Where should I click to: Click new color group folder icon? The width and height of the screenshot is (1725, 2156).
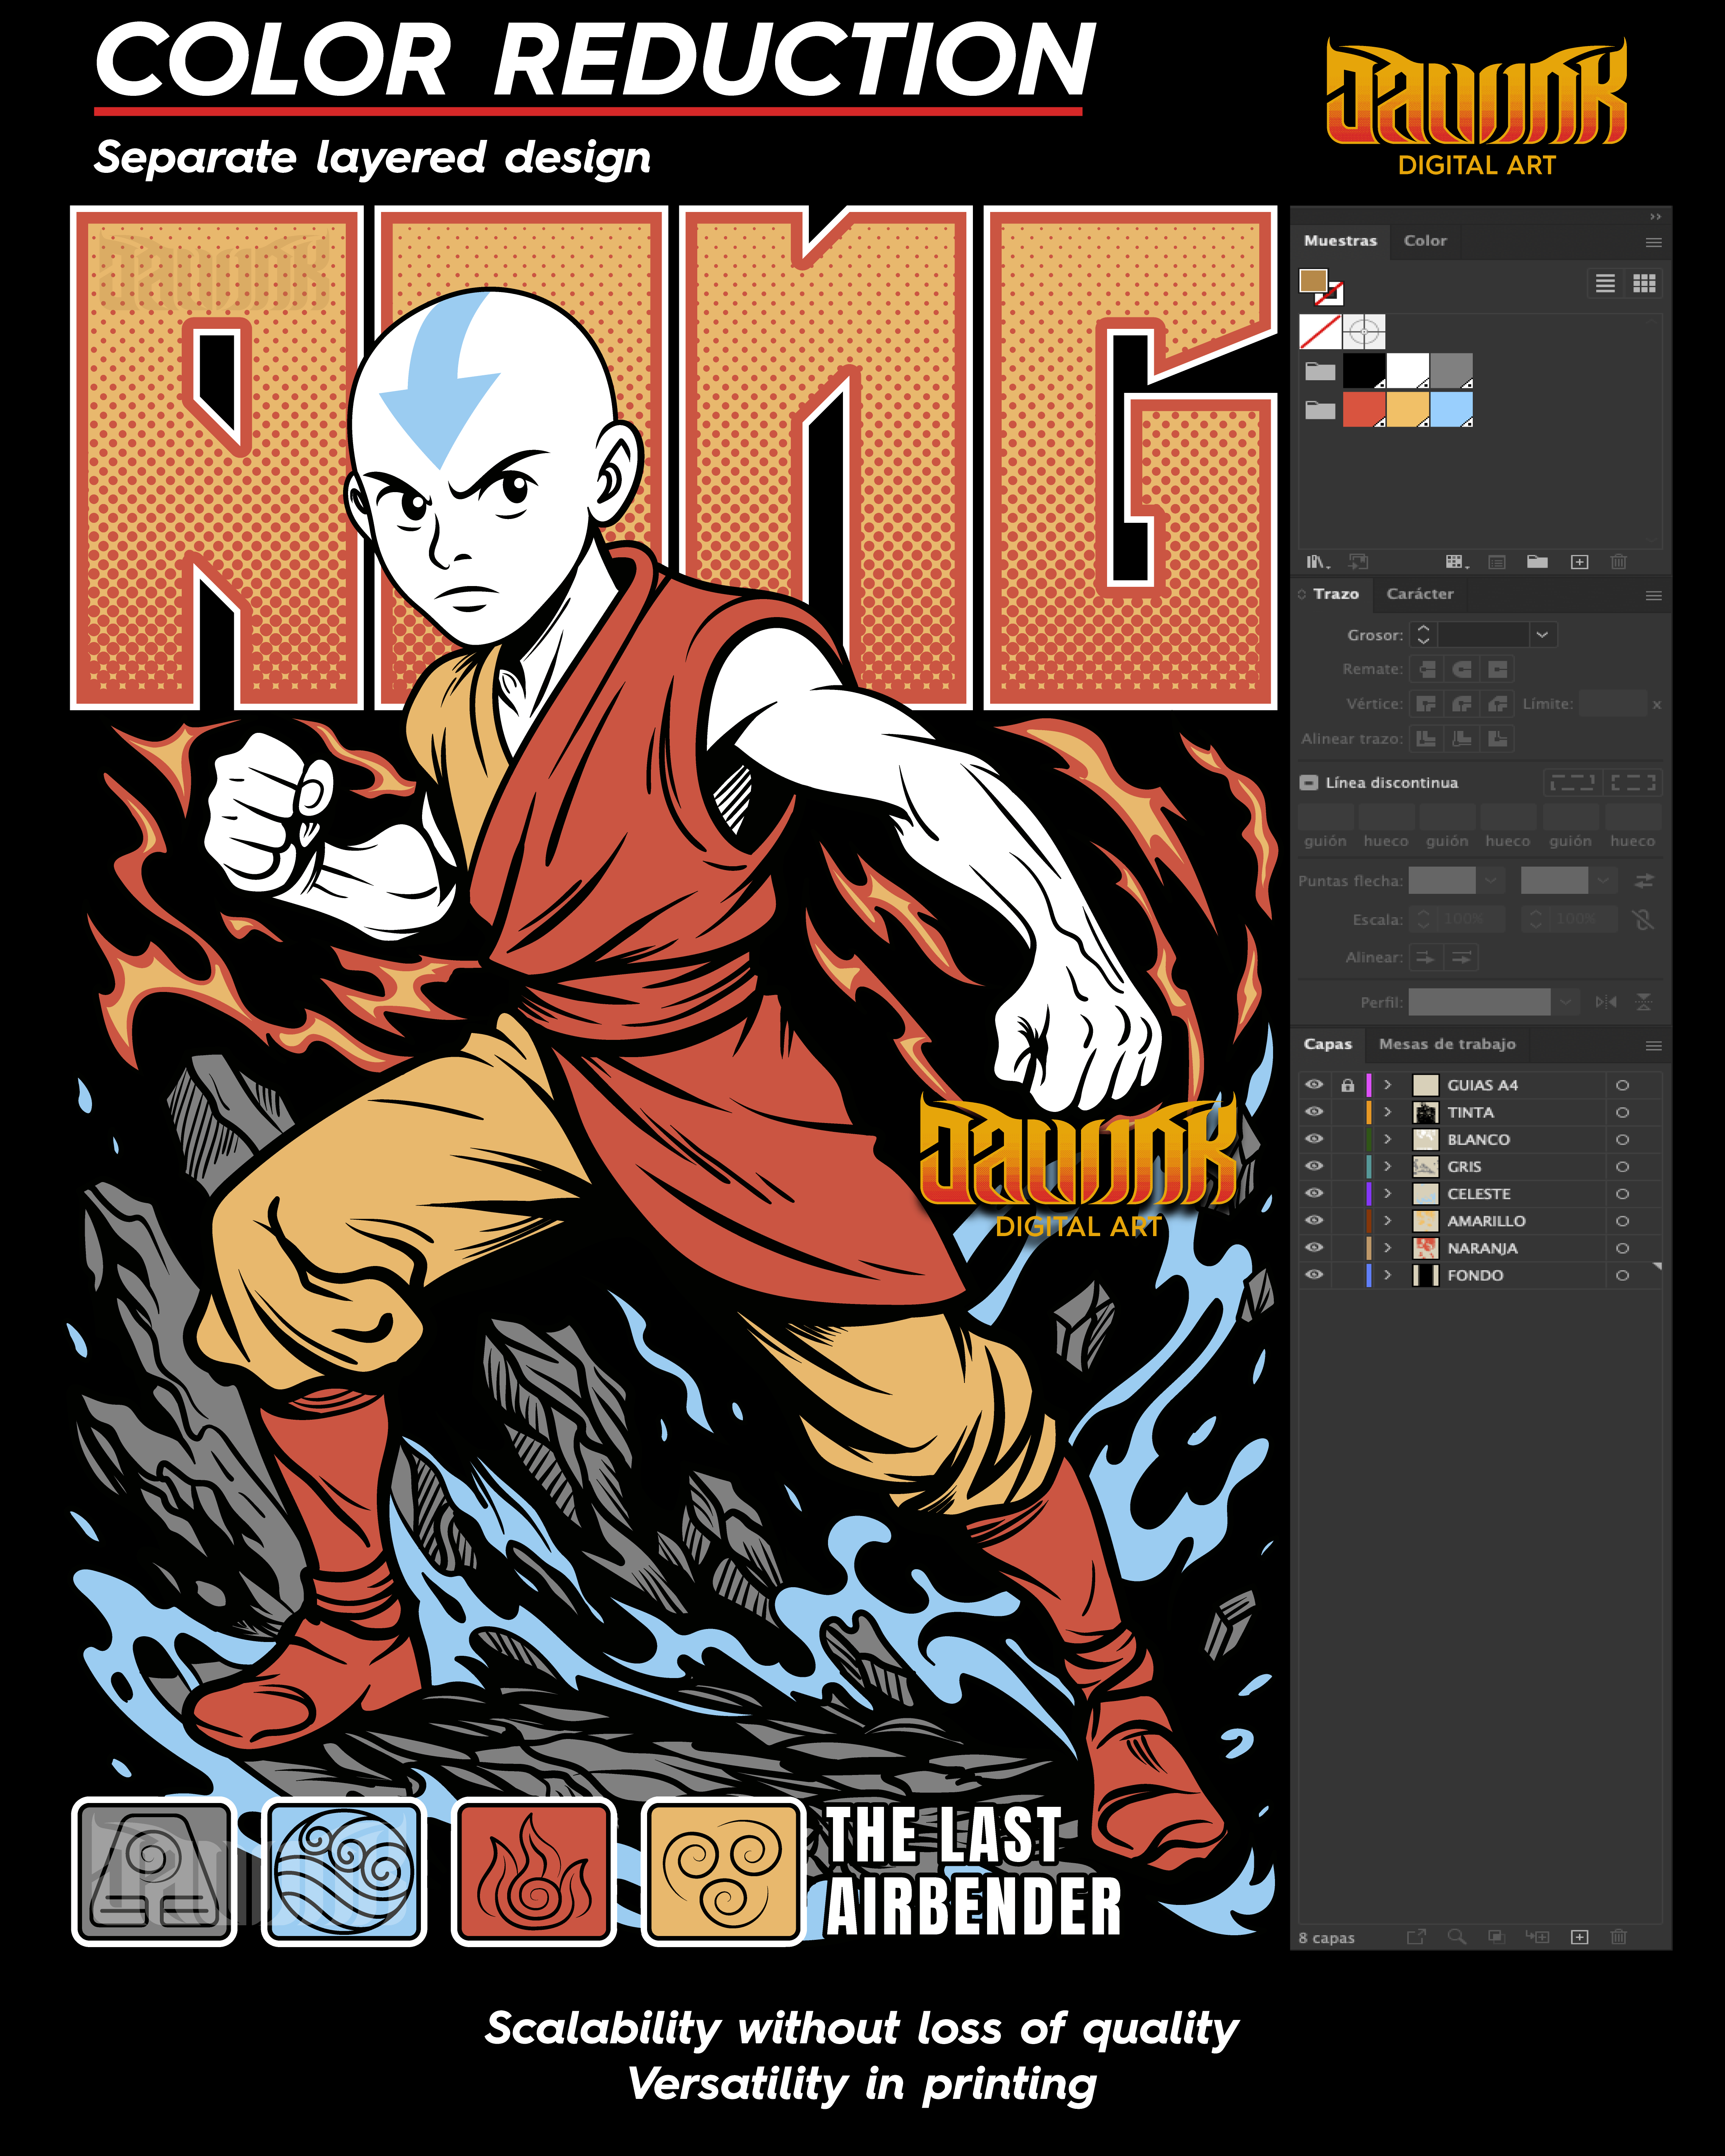click(x=1537, y=562)
